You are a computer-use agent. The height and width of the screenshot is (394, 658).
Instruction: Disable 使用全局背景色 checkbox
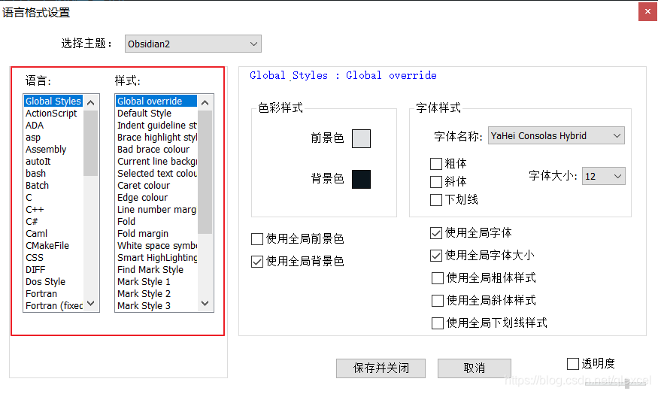tap(257, 262)
